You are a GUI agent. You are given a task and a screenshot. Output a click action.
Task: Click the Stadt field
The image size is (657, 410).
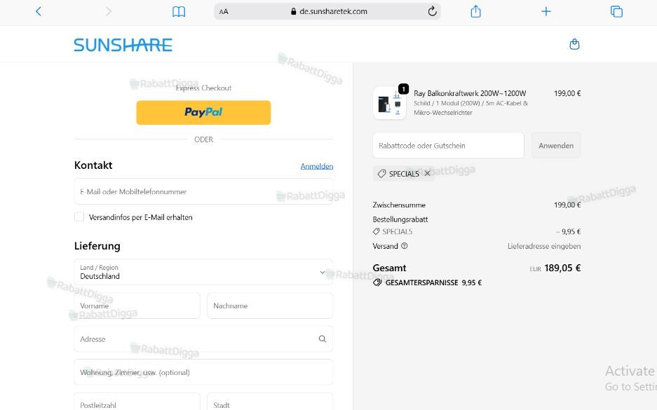pos(270,401)
